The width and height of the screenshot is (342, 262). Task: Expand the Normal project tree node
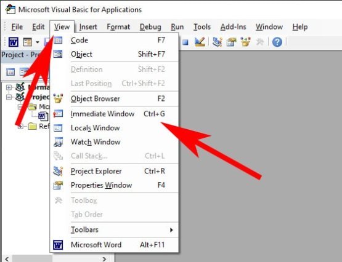pos(9,87)
